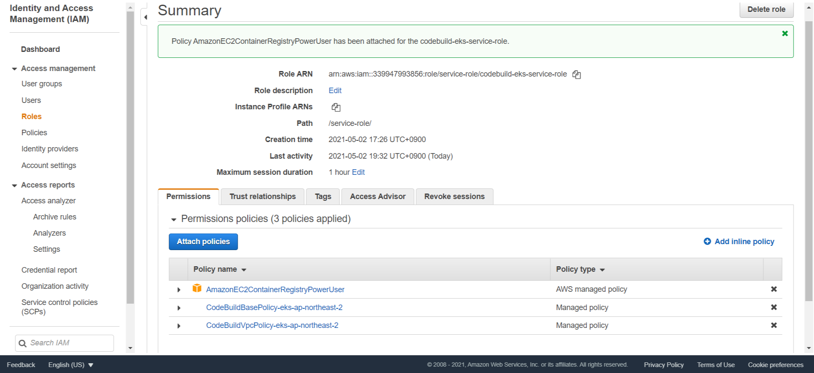Open the Privacy Policy footer link
814x373 pixels.
click(x=664, y=365)
